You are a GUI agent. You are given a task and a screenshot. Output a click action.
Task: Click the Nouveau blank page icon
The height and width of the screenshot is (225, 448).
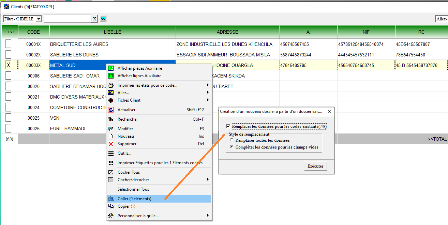pyautogui.click(x=111, y=136)
